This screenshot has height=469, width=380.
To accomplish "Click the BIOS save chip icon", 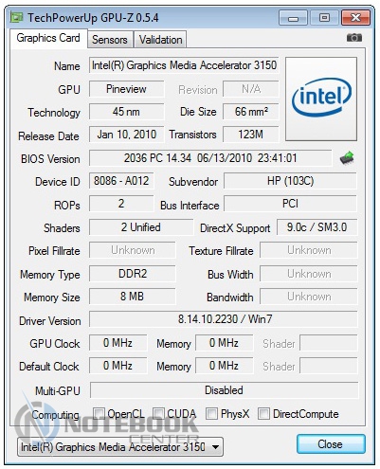I will pos(347,157).
